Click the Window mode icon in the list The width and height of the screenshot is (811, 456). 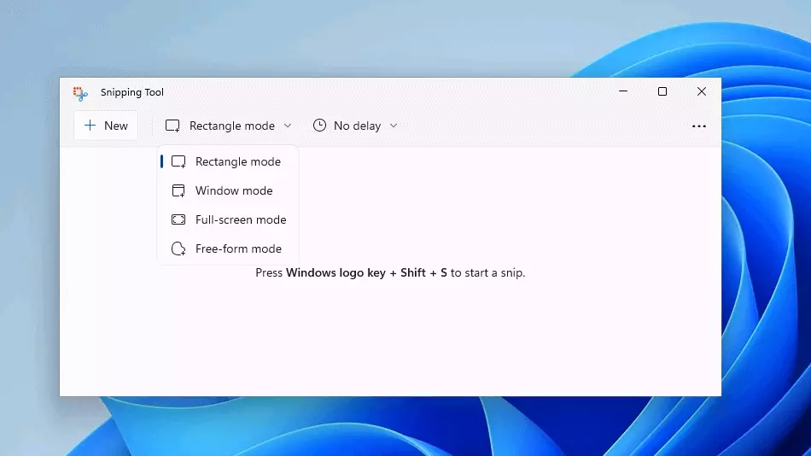coord(178,191)
